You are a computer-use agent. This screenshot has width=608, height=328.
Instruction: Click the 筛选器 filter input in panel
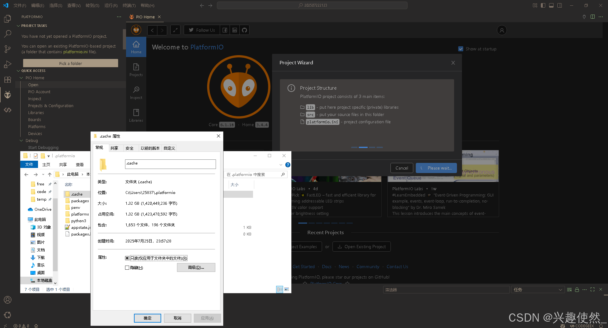446,290
